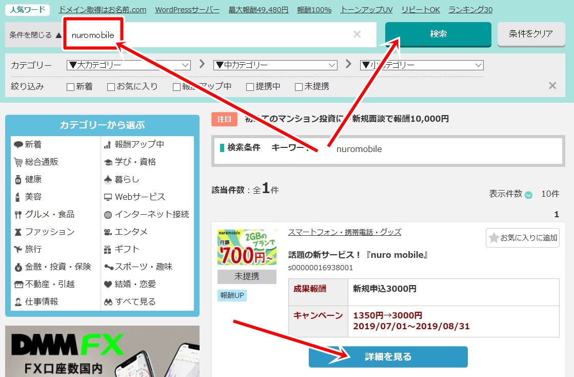
Task: Check the 報酬アップ中 filter checkbox
Action: point(176,87)
